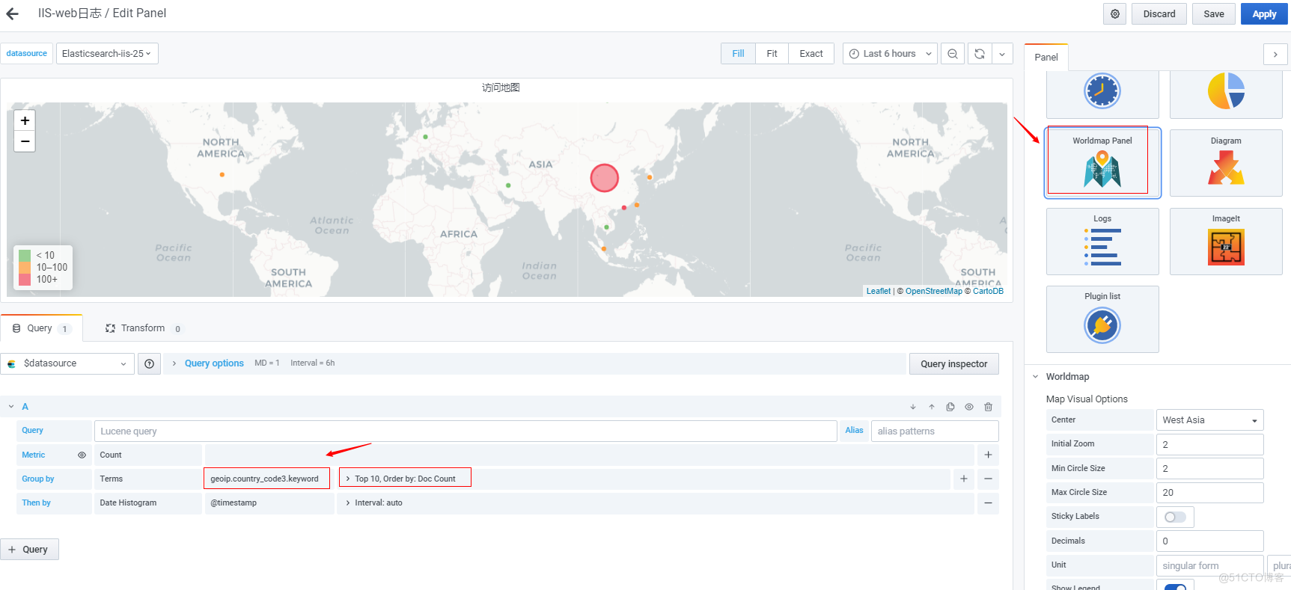Open dashboard settings gear icon
The image size is (1291, 590).
tap(1115, 14)
